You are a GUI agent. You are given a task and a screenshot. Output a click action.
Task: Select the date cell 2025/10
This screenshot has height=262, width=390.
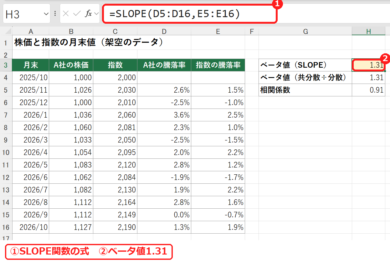pyautogui.click(x=31, y=77)
